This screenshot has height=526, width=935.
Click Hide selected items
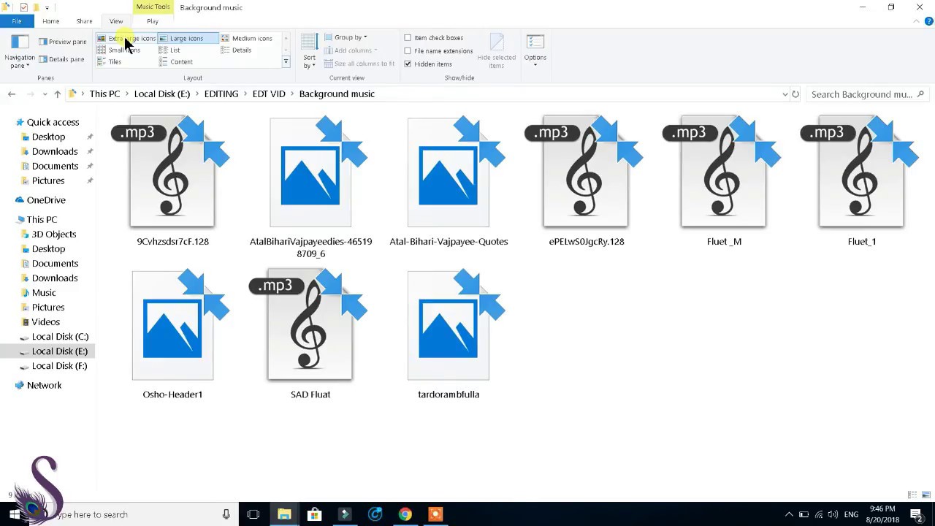tap(496, 51)
